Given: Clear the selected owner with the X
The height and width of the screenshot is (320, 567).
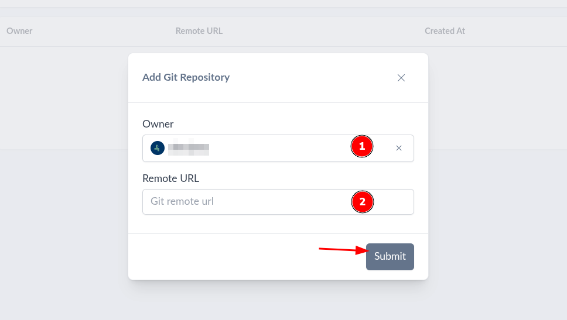Looking at the screenshot, I should pos(399,149).
